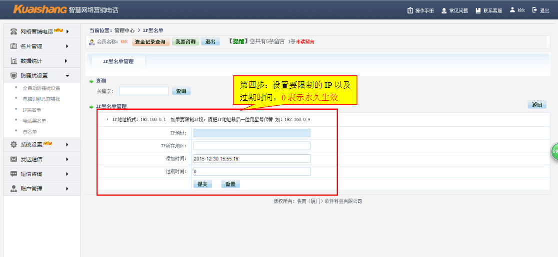The height and width of the screenshot is (257, 558).
Task: Click the 提交 submit button
Action: pos(202,184)
